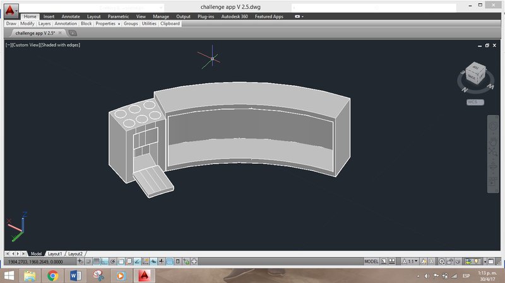
Task: Open the annotation scale 1:1 dropdown
Action: pyautogui.click(x=412, y=262)
